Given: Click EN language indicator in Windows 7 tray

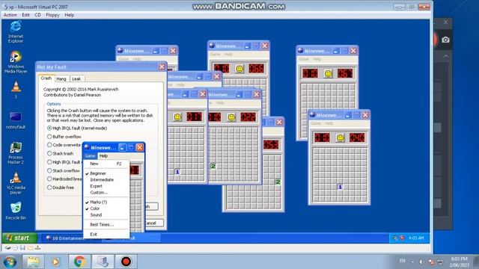Looking at the screenshot, I should tap(403, 261).
